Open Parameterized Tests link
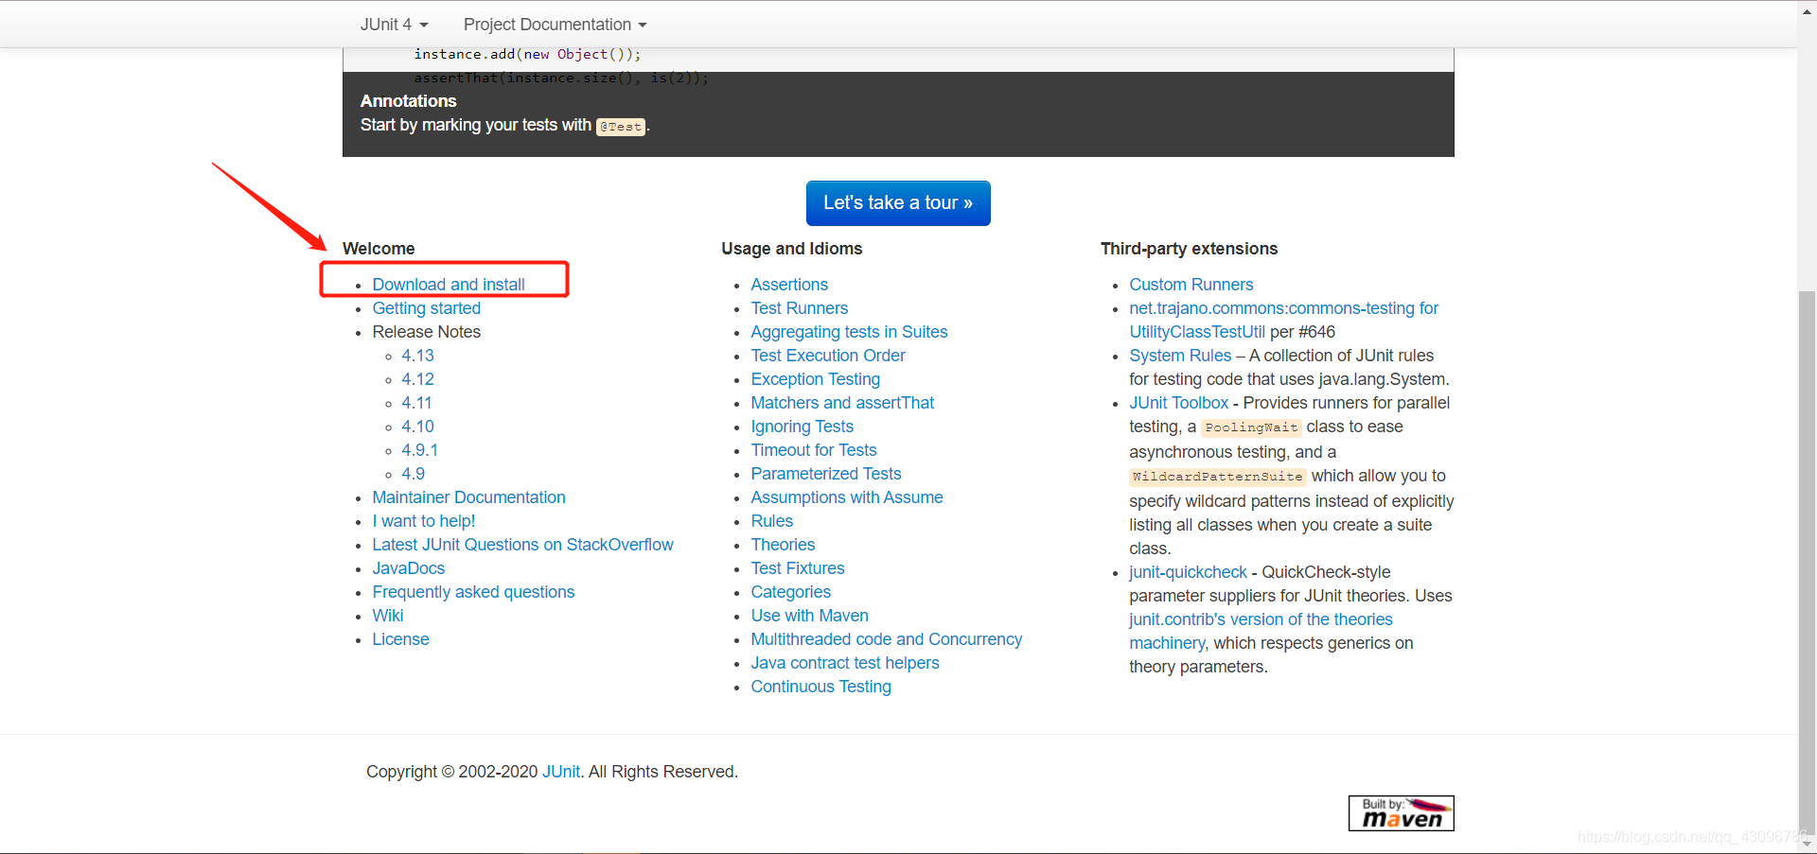Screen dimensions: 1817x854 coord(826,474)
